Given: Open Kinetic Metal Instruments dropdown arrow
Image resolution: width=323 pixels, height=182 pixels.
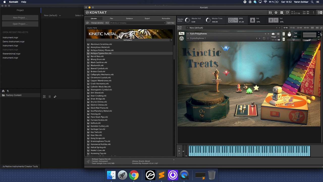Looking at the screenshot, I should click(x=171, y=40).
